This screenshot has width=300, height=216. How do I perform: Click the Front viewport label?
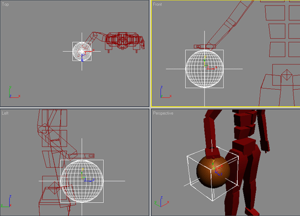pos(157,4)
